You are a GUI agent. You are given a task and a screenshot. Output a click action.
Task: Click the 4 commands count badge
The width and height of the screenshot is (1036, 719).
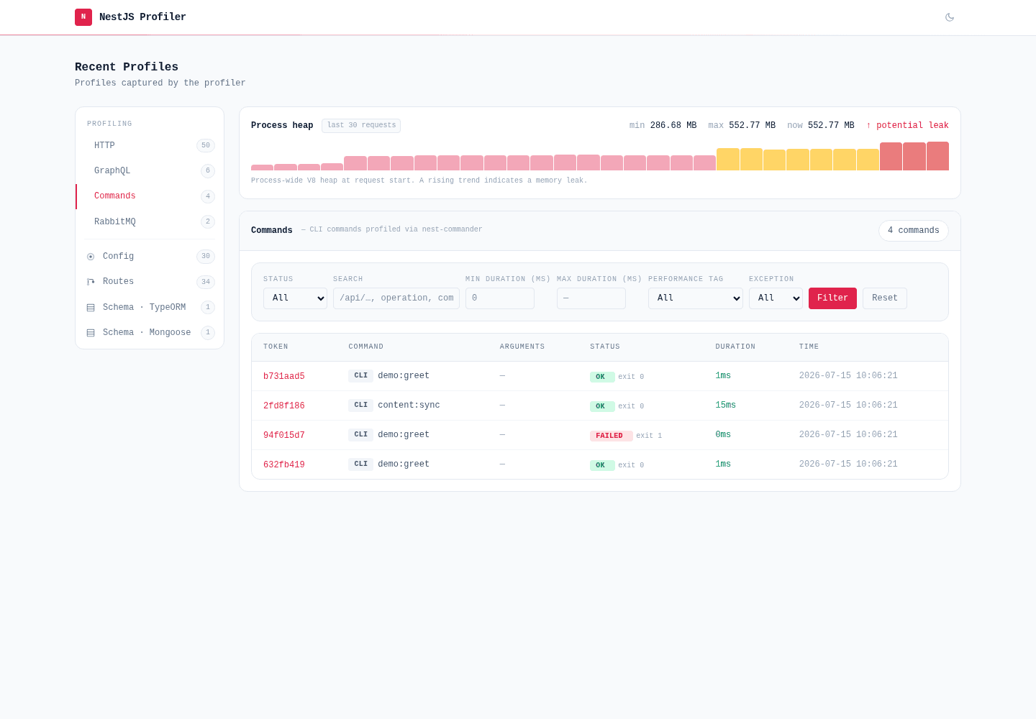coord(914,231)
